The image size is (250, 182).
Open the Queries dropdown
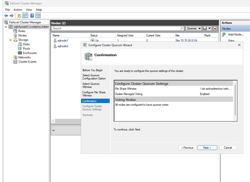point(194,28)
